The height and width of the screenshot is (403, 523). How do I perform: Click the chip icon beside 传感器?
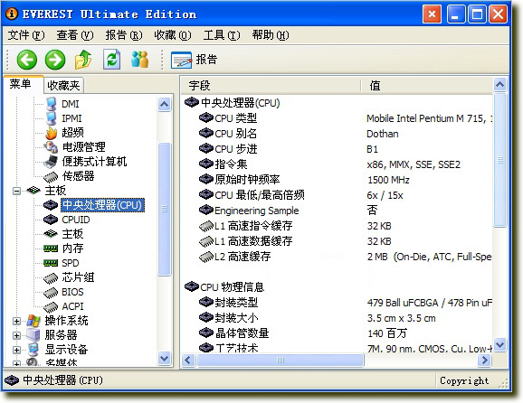pos(51,176)
